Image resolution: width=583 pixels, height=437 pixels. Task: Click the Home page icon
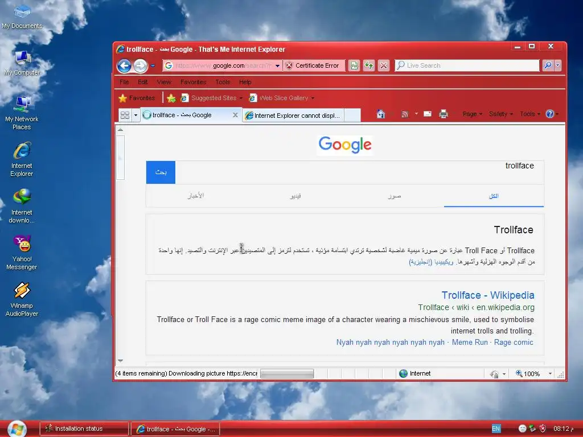381,114
